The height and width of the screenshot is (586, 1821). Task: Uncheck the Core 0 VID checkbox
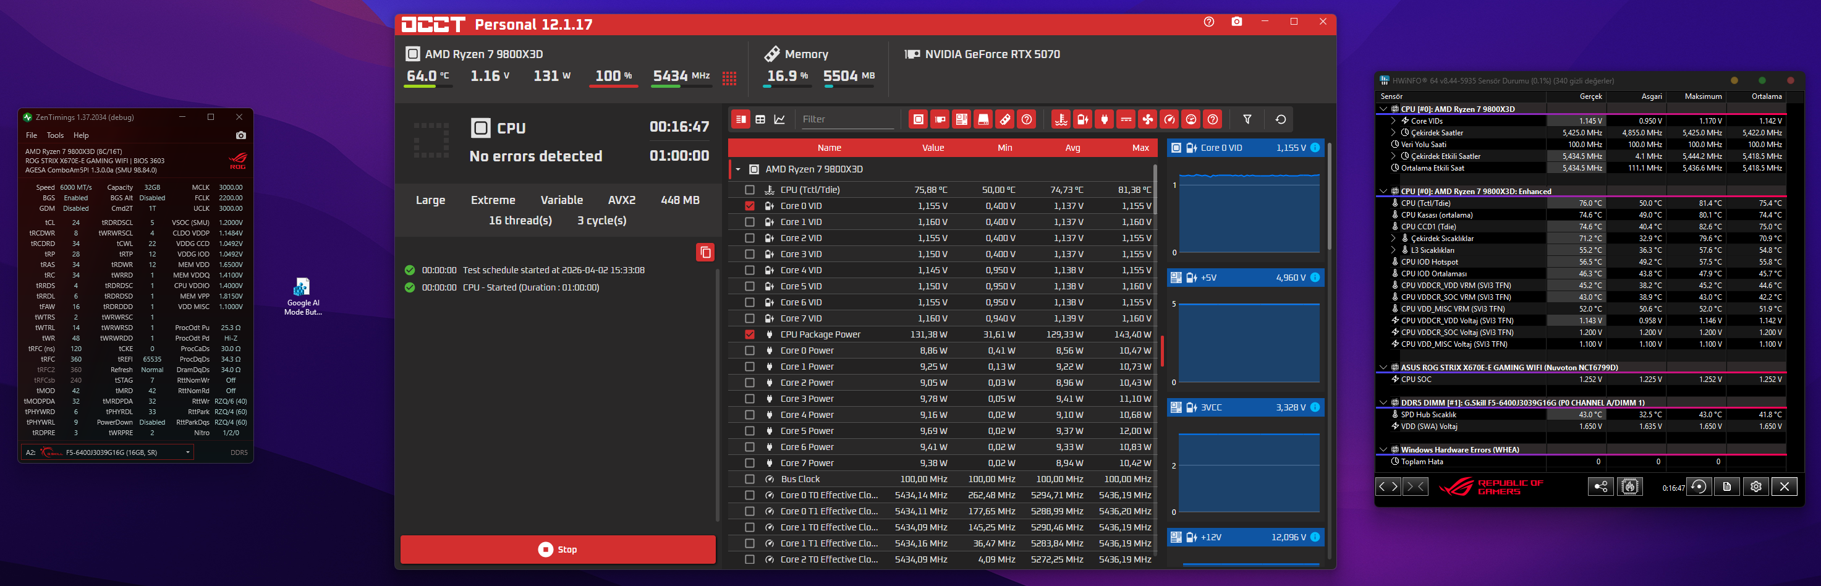click(x=749, y=206)
